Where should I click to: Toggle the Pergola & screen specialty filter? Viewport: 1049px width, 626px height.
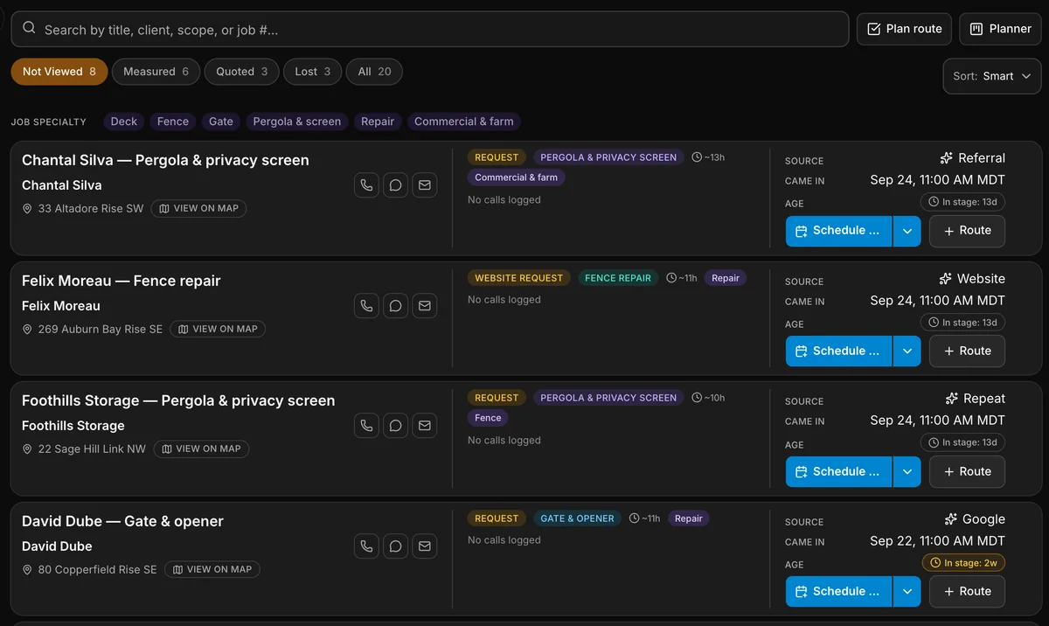tap(297, 122)
